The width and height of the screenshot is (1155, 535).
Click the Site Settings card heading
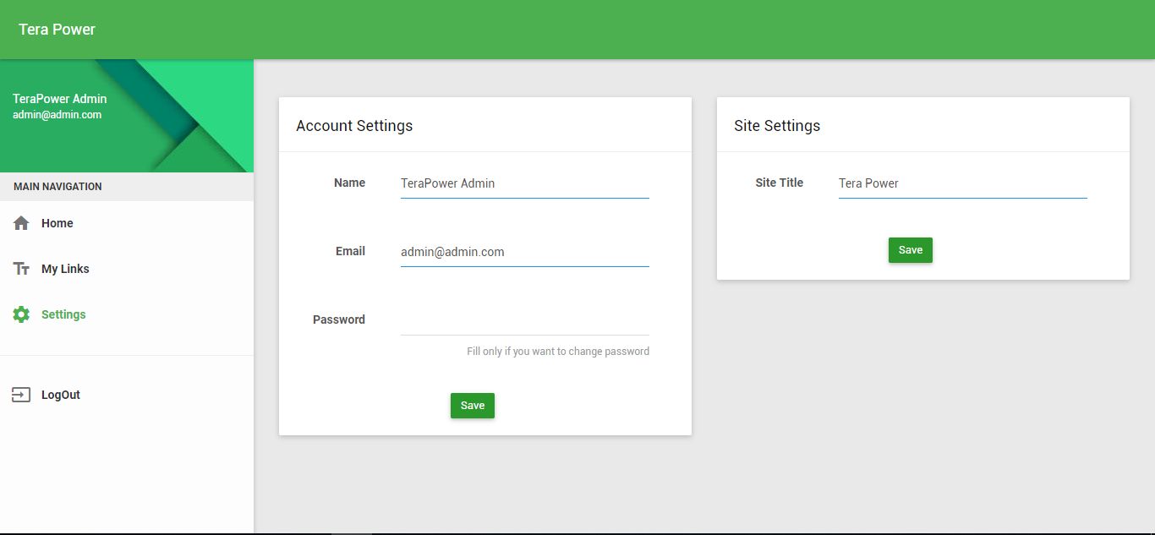click(x=776, y=125)
